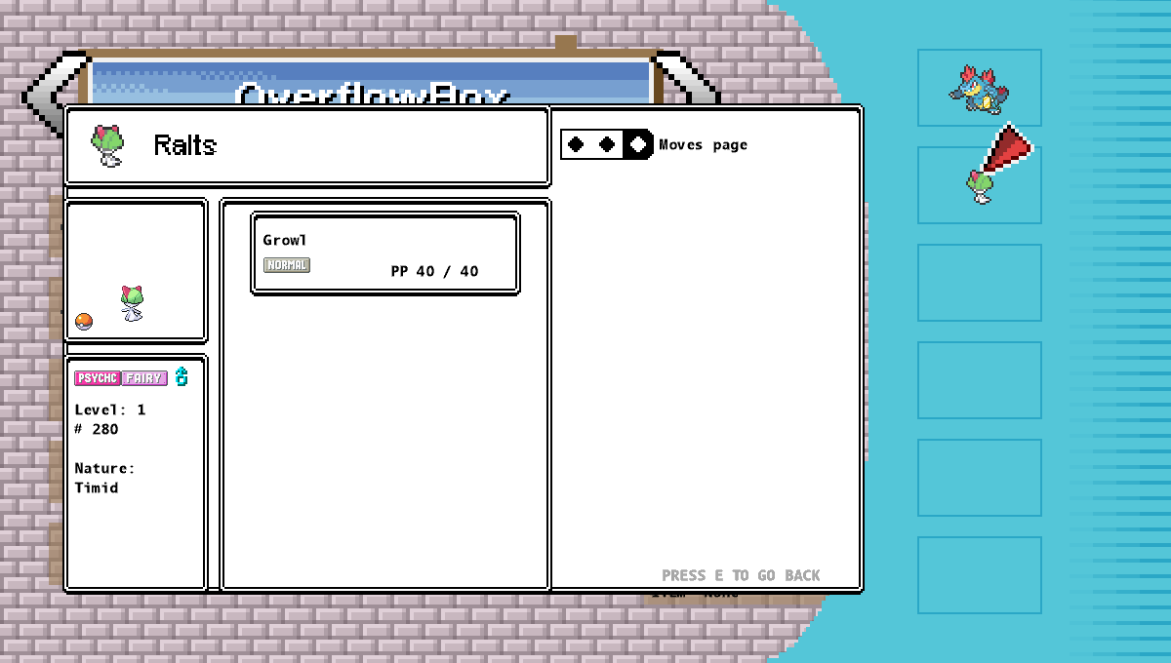Click the male gender symbol icon
Screen dimensions: 1171x663
click(x=182, y=377)
